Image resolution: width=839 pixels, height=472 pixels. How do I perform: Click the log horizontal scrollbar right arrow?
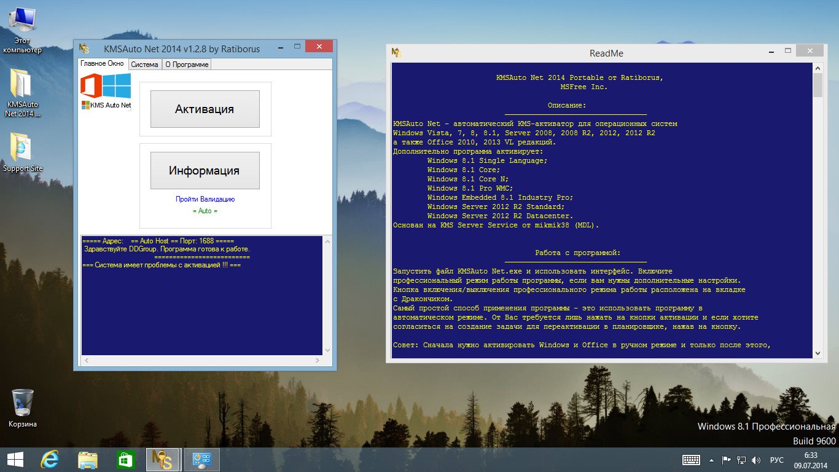[x=318, y=360]
